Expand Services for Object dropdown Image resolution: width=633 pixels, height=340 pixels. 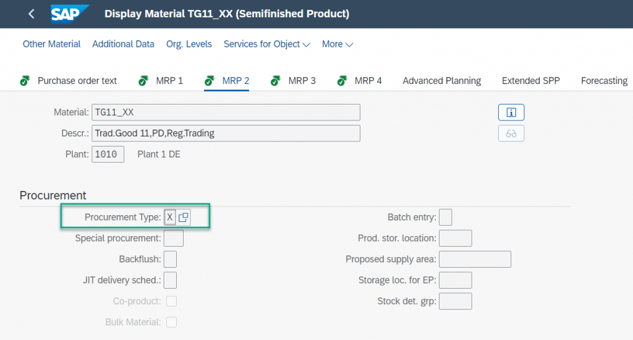coord(267,44)
